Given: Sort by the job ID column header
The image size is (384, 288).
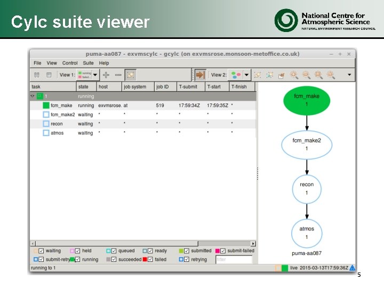Looking at the screenshot, I should 165,87.
